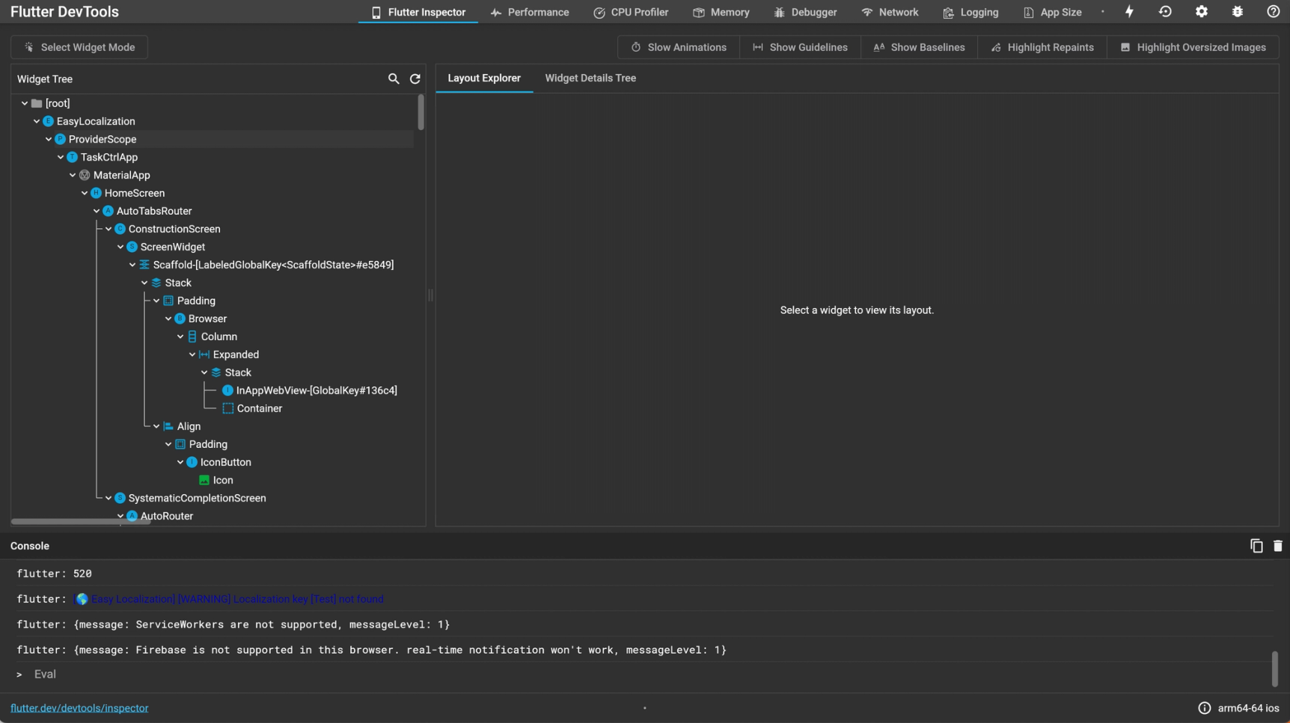Switch to the Performance tab

click(x=529, y=12)
